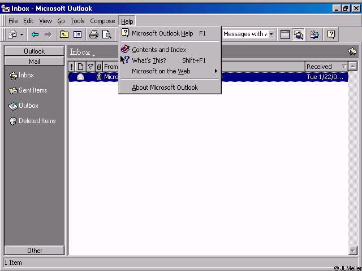The height and width of the screenshot is (271, 362).
Task: Sort by the From column header
Action: 111,67
